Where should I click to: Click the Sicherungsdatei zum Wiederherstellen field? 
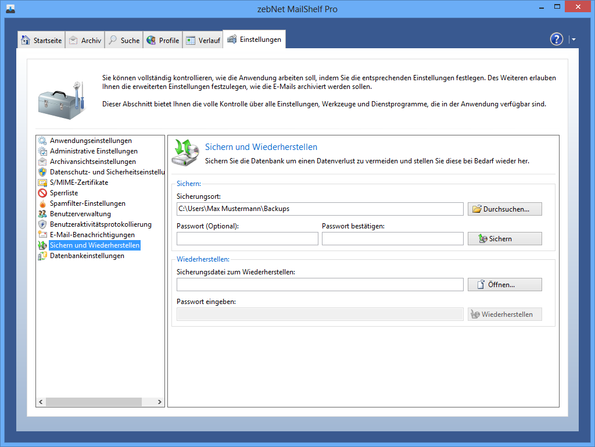click(x=320, y=285)
